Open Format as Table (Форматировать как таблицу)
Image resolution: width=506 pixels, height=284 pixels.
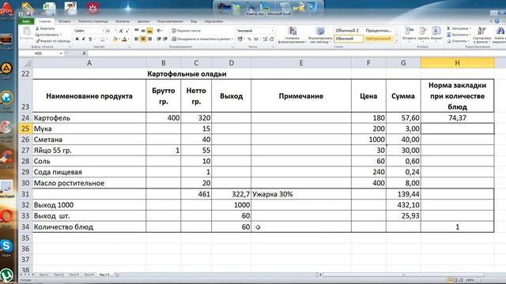pos(320,35)
